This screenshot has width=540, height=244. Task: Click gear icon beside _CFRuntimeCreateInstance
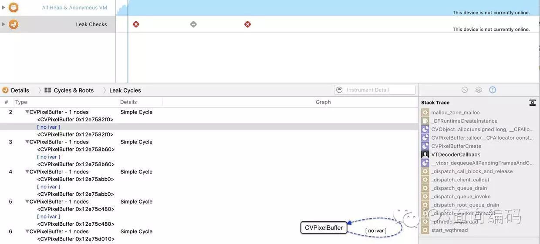pyautogui.click(x=425, y=121)
